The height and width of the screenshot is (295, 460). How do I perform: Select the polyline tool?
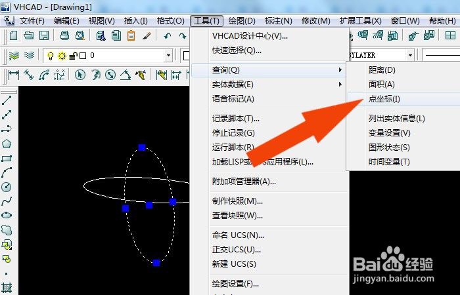tap(7, 128)
